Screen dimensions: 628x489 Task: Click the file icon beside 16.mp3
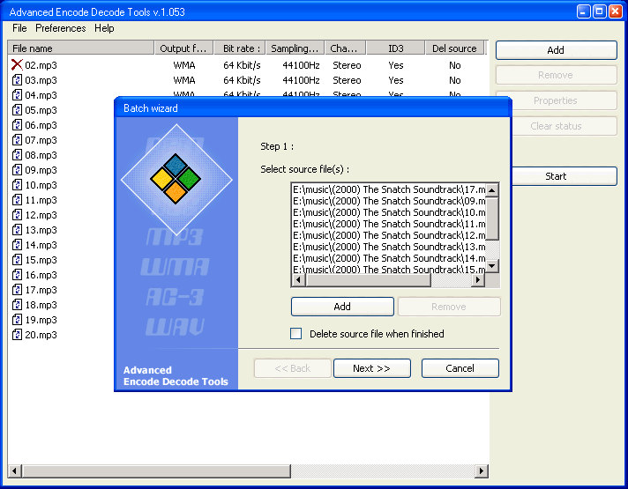coord(17,275)
